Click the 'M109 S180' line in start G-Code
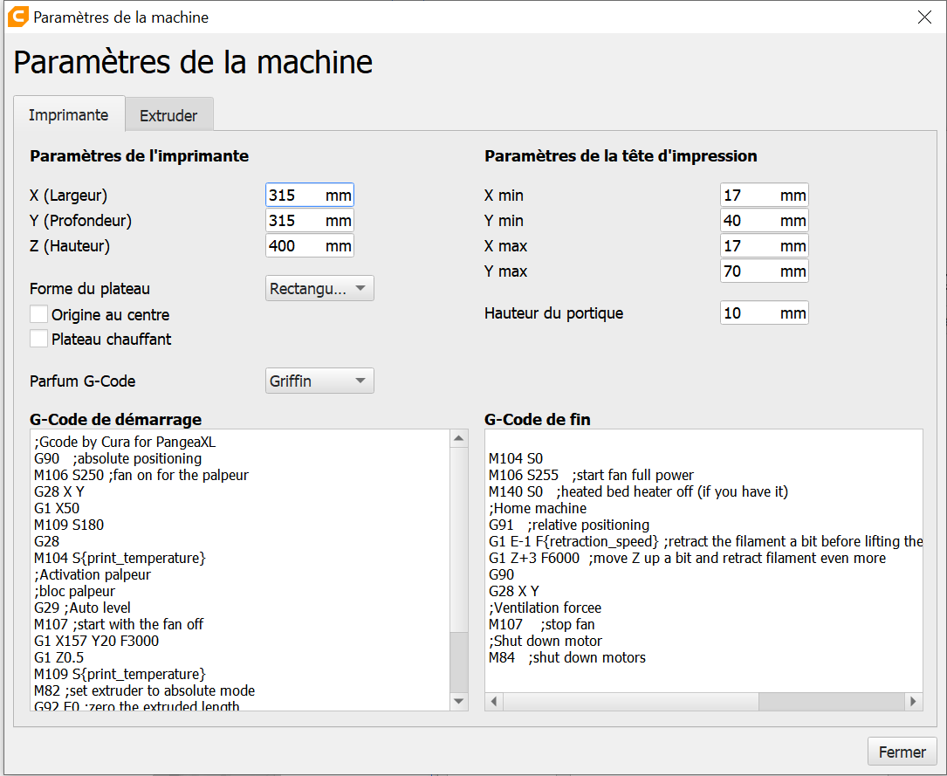The width and height of the screenshot is (947, 776). (x=69, y=525)
